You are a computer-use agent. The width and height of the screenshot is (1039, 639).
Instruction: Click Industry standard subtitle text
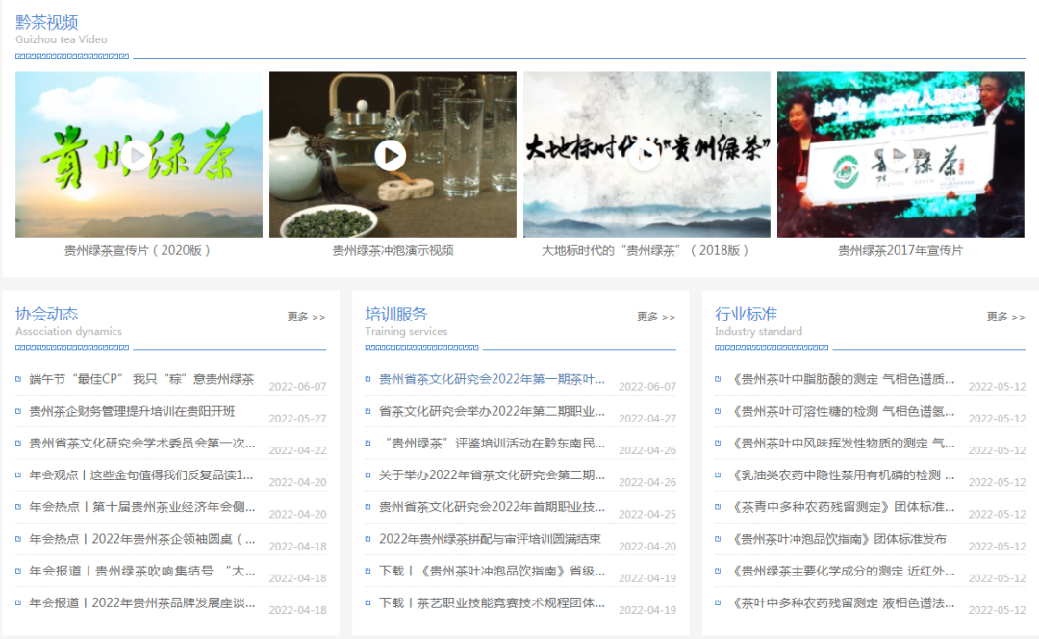tap(759, 331)
